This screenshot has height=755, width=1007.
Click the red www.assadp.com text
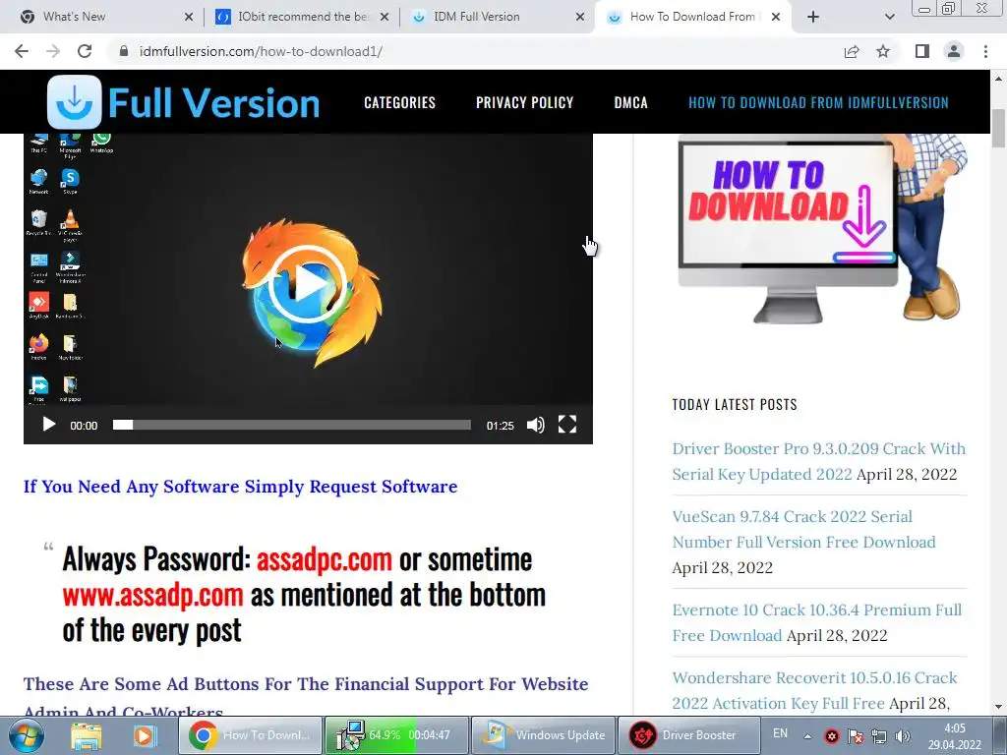tap(152, 595)
